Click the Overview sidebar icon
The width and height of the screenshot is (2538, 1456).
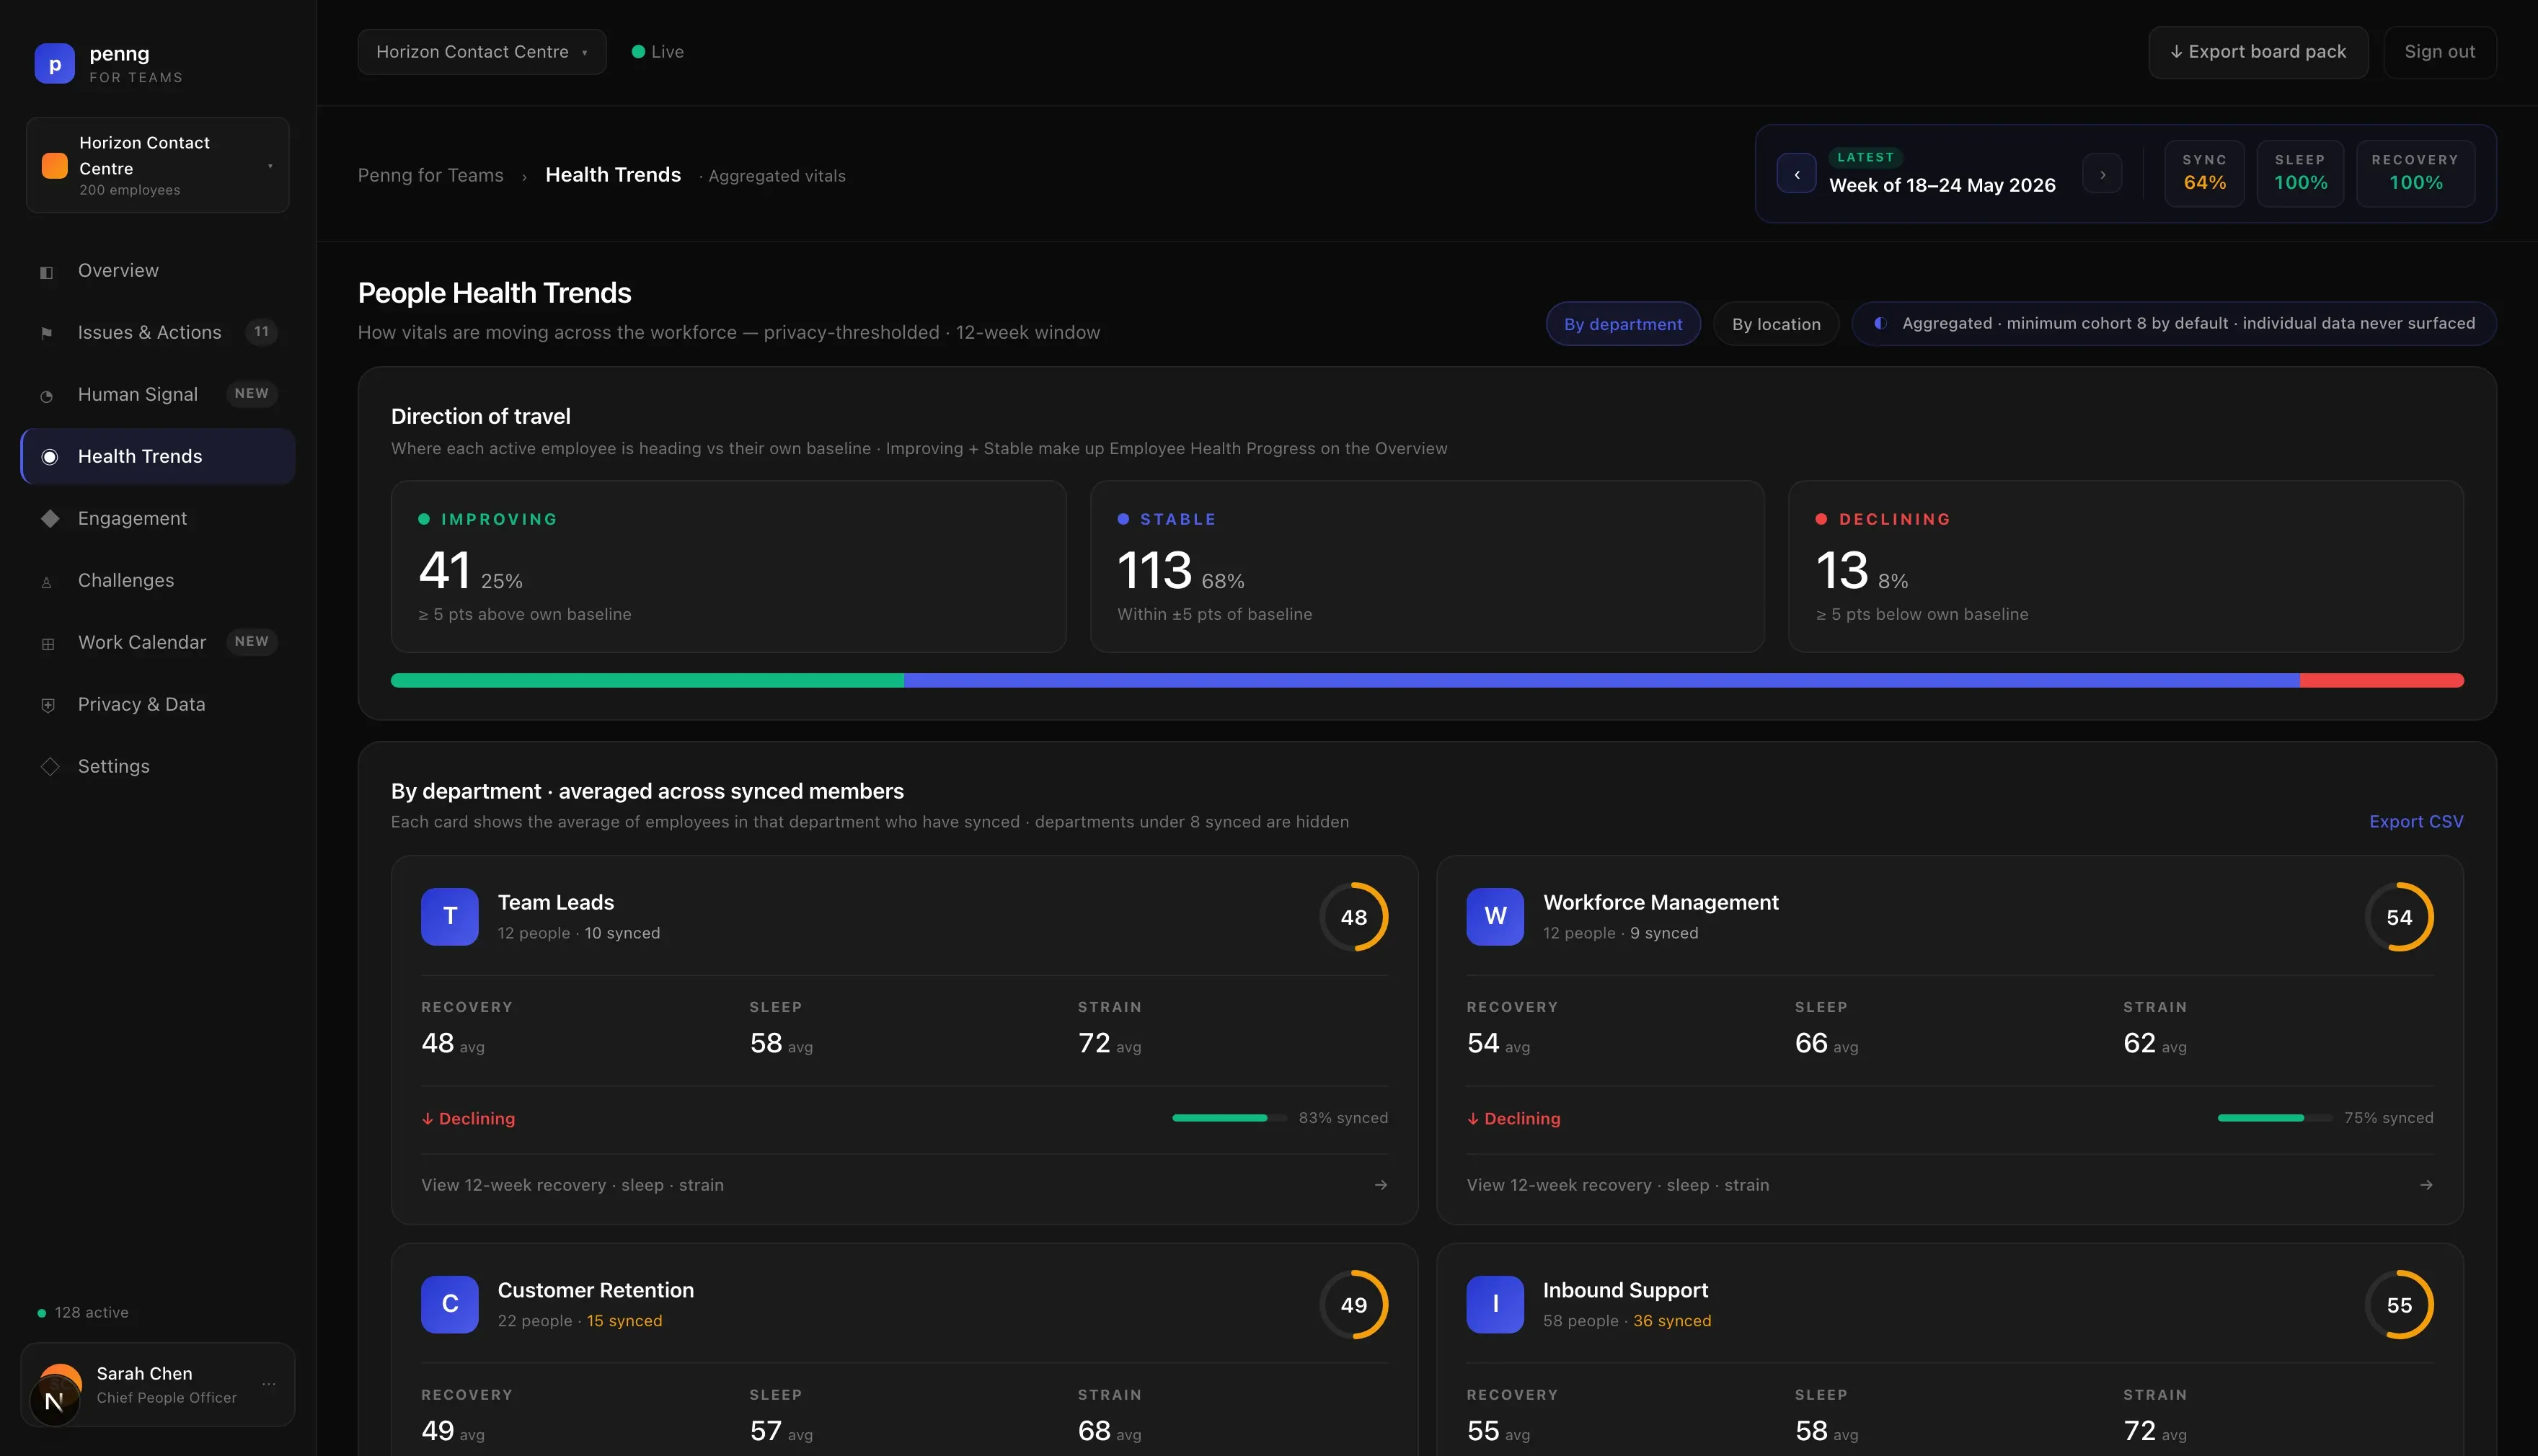[x=47, y=272]
